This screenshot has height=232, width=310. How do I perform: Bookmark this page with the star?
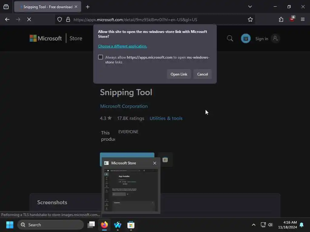250,19
